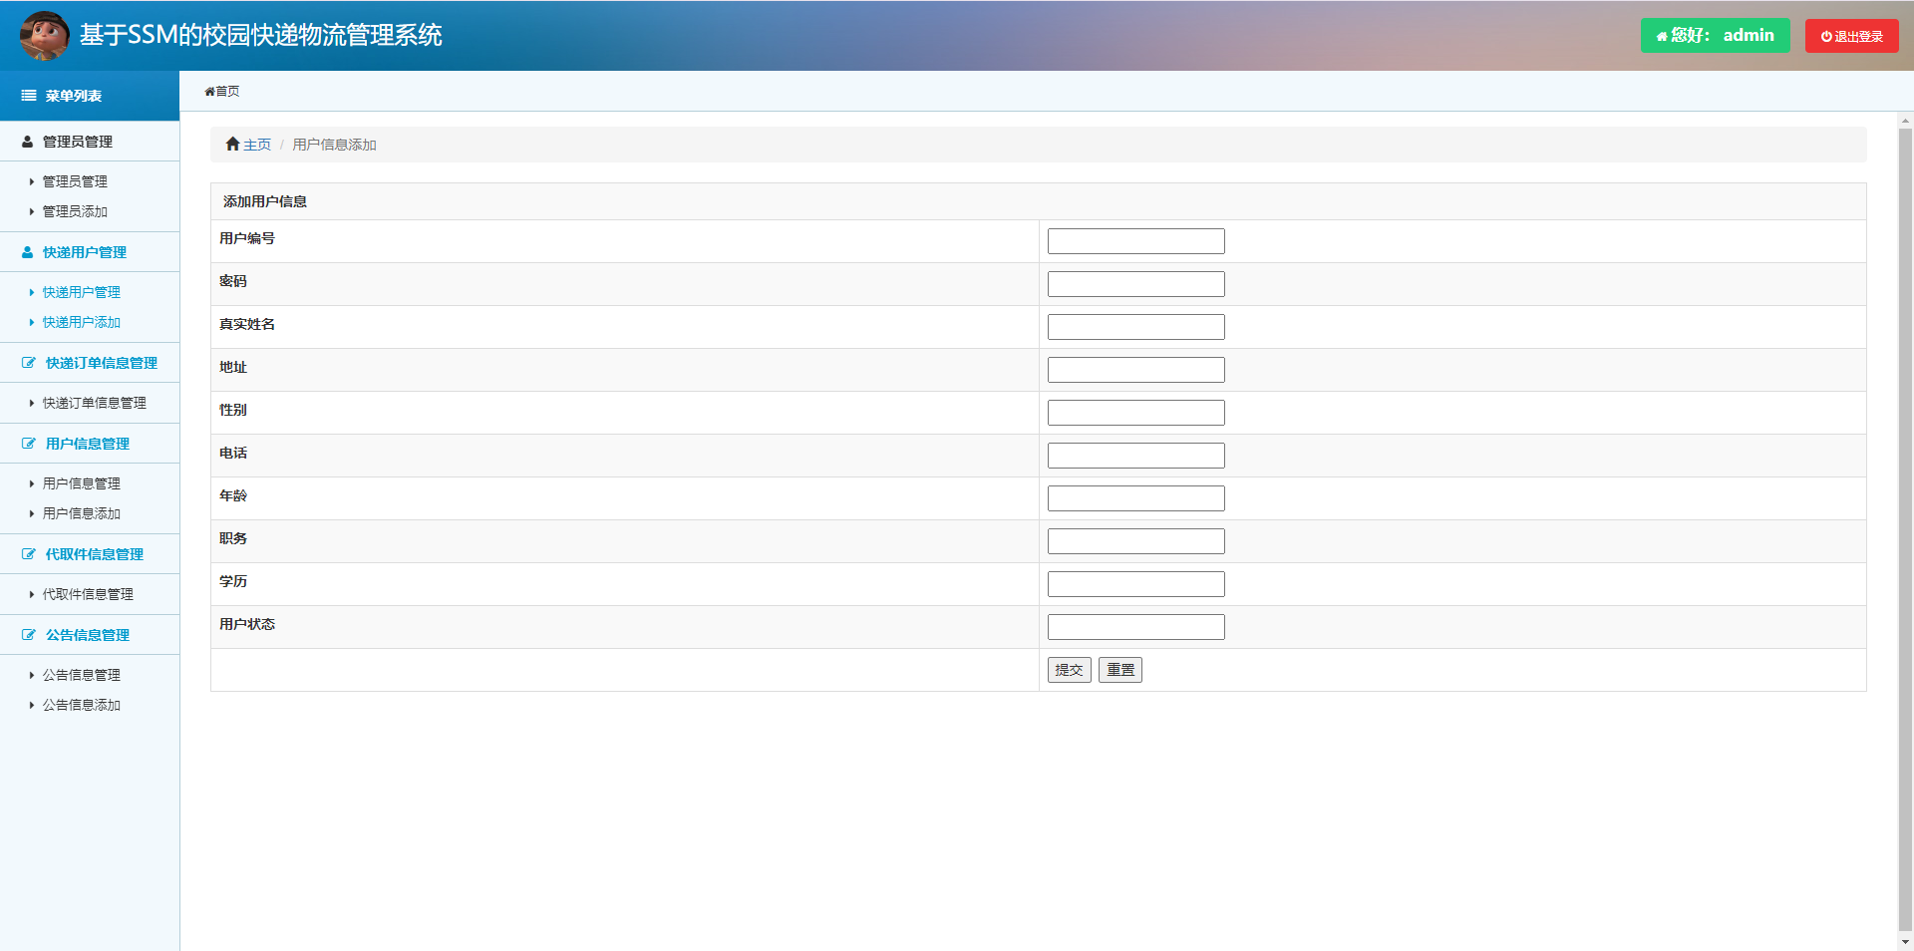Open the 管理员添加 submenu item

(x=75, y=211)
